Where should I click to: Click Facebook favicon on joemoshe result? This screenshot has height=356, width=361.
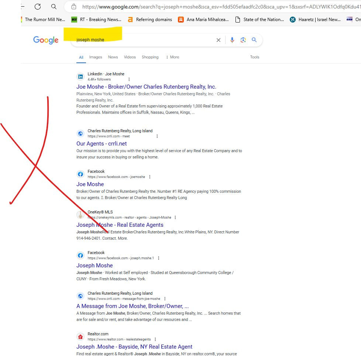[80, 174]
